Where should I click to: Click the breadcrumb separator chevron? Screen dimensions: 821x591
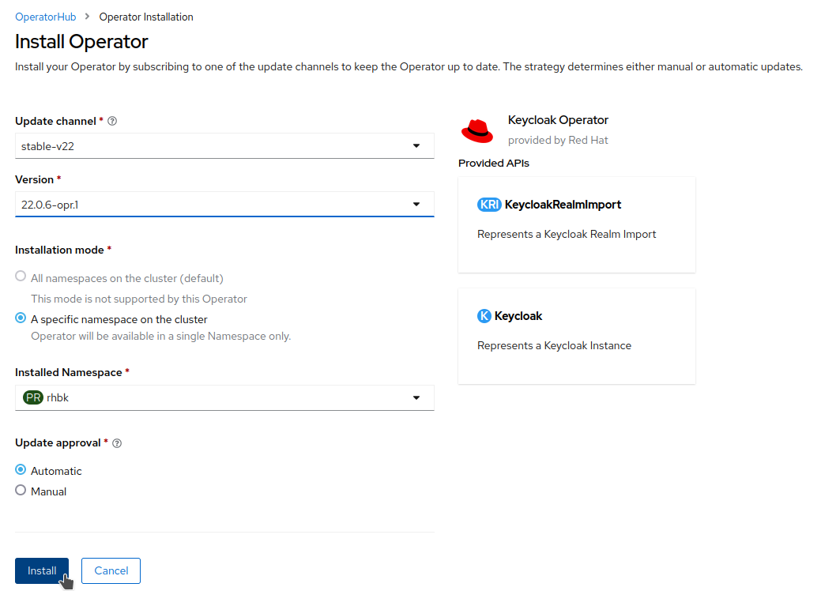click(87, 17)
